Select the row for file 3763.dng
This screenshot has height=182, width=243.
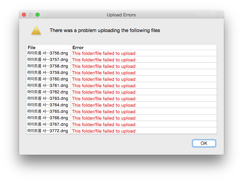click(x=121, y=98)
